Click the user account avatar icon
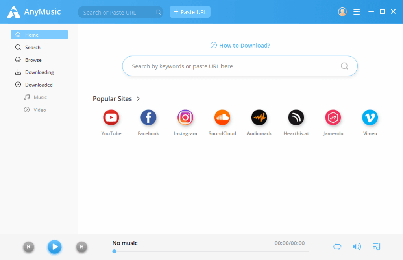 tap(342, 12)
